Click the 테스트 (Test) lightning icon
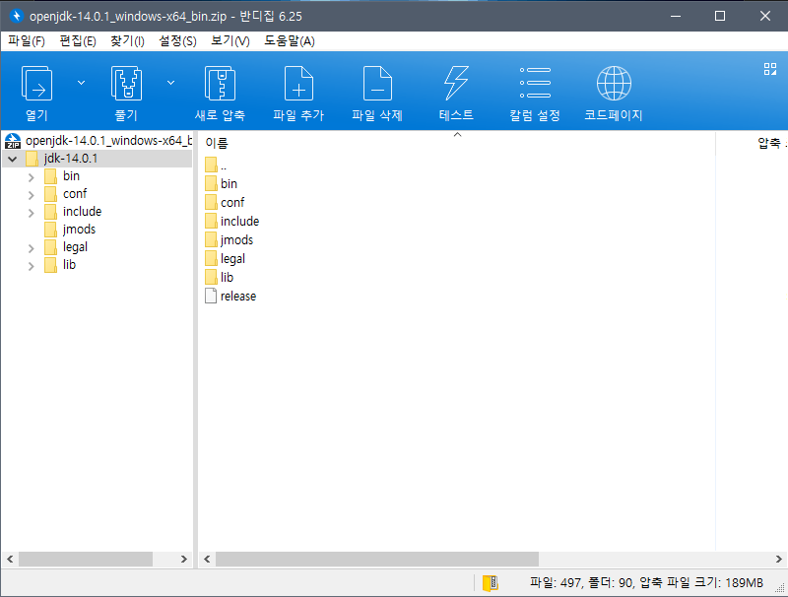This screenshot has height=597, width=788. click(456, 84)
